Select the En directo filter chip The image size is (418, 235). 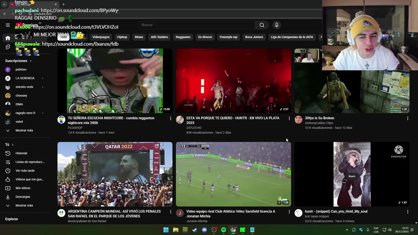click(x=205, y=37)
